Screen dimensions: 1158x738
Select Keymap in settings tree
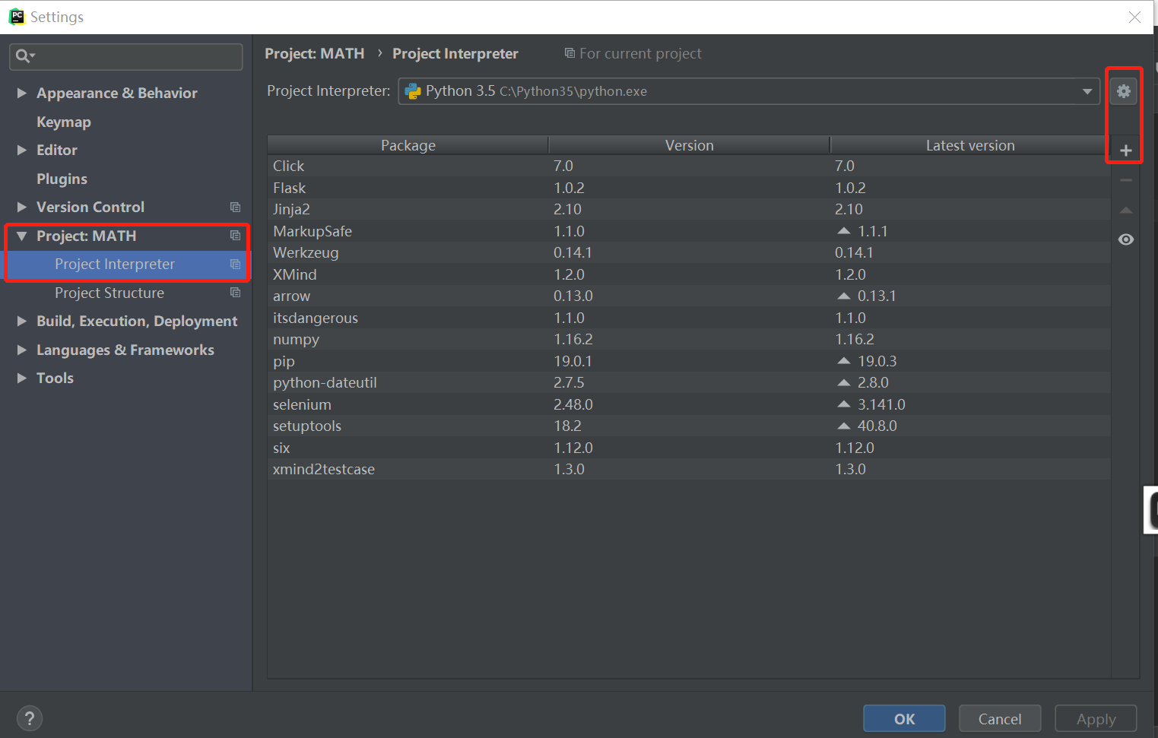point(64,122)
